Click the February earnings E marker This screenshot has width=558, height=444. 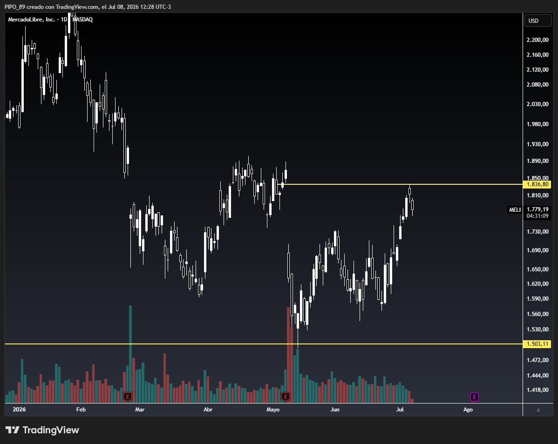pyautogui.click(x=128, y=397)
